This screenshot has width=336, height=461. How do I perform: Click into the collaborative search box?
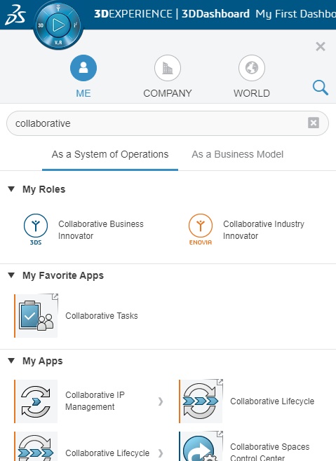pos(167,123)
